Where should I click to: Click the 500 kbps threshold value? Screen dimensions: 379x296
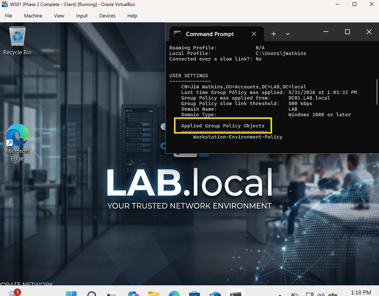(300, 103)
